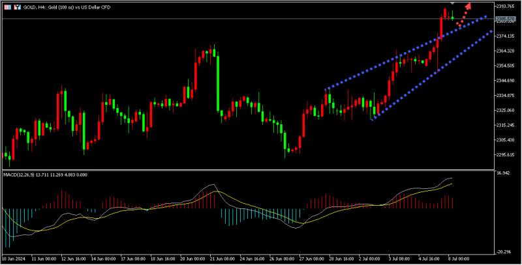The width and height of the screenshot is (522, 265).
Task: Click the 2295.615 price scale value
Action: click(x=506, y=154)
